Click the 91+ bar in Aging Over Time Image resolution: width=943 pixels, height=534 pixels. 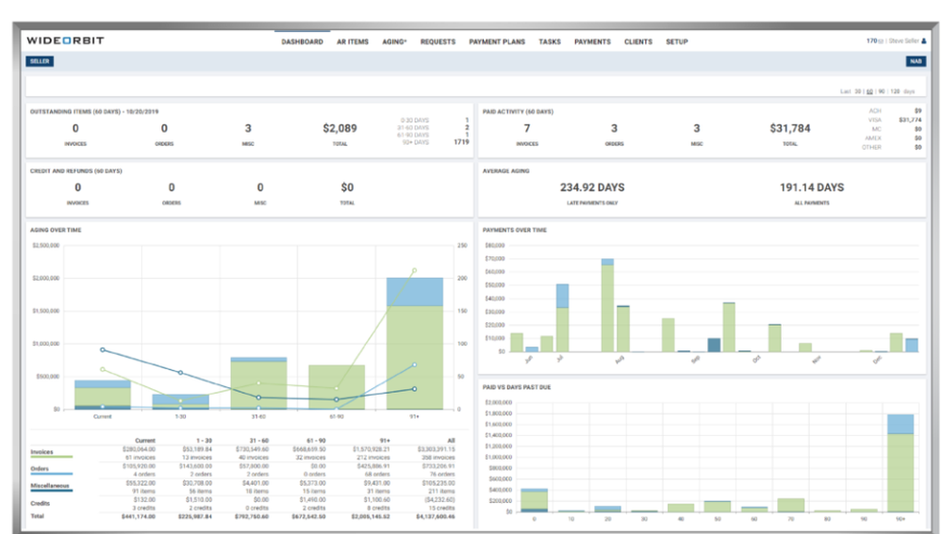coord(414,343)
